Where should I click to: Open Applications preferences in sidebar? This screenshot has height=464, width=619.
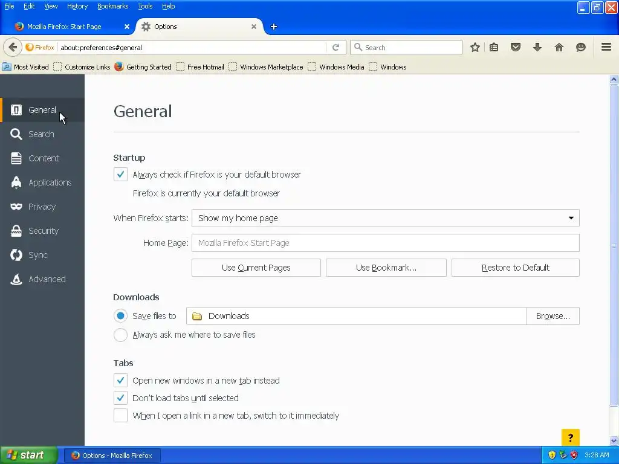pyautogui.click(x=42, y=182)
